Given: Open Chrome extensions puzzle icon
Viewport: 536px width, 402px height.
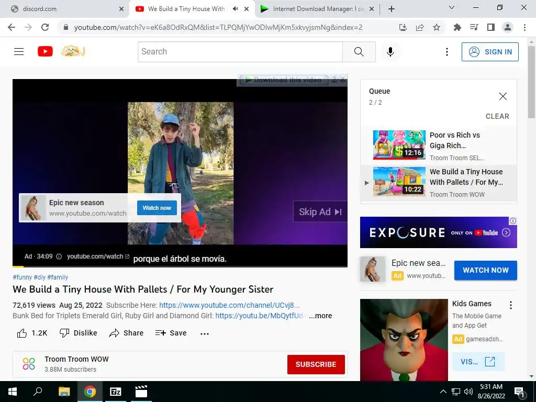Looking at the screenshot, I should [x=457, y=27].
